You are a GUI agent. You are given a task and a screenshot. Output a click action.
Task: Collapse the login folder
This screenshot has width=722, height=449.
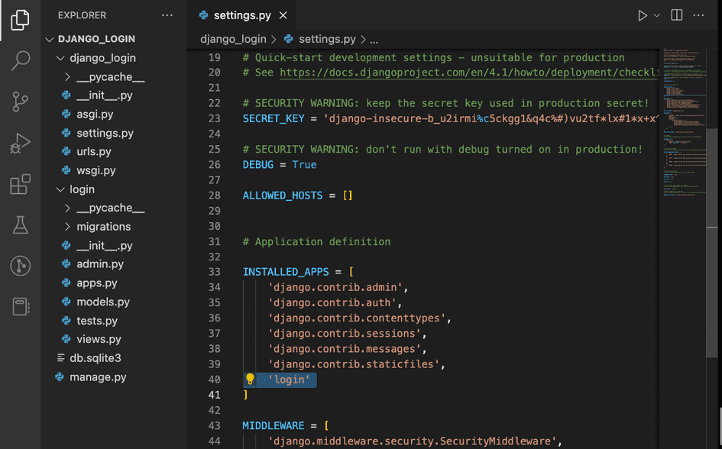(82, 189)
